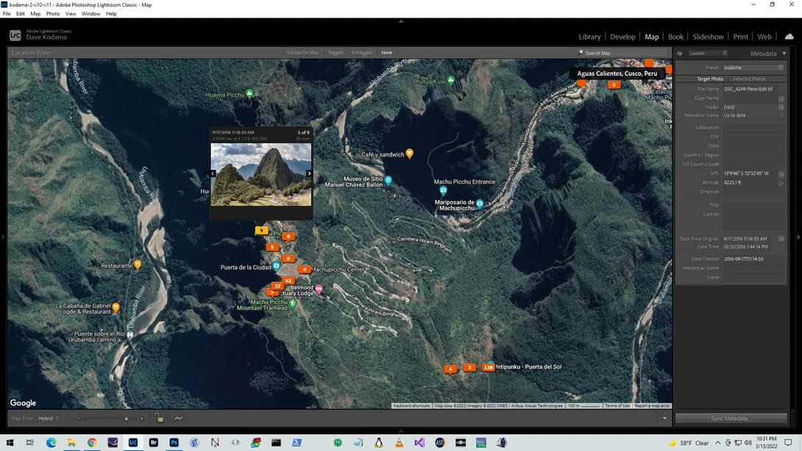Image resolution: width=802 pixels, height=451 pixels.
Task: Click the zoom out minus icon
Action: pyautogui.click(x=78, y=419)
